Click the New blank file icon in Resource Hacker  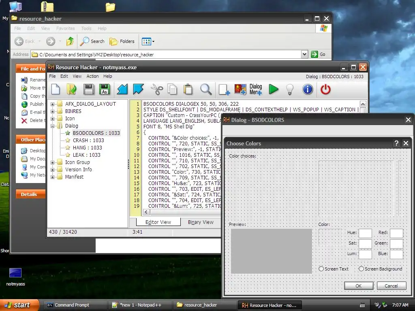pos(56,89)
